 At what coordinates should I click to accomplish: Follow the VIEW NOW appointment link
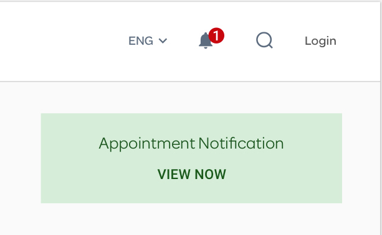(x=192, y=174)
